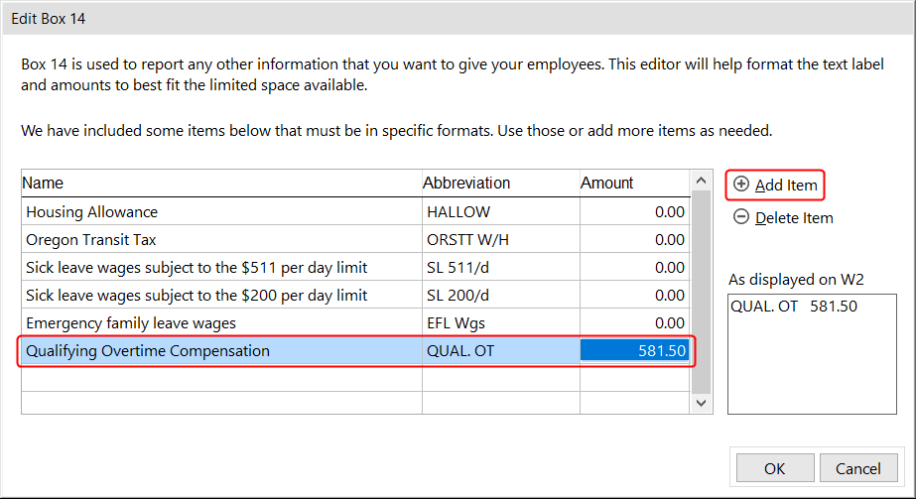Click the Abbreviation column header
916x499 pixels.
pos(499,184)
